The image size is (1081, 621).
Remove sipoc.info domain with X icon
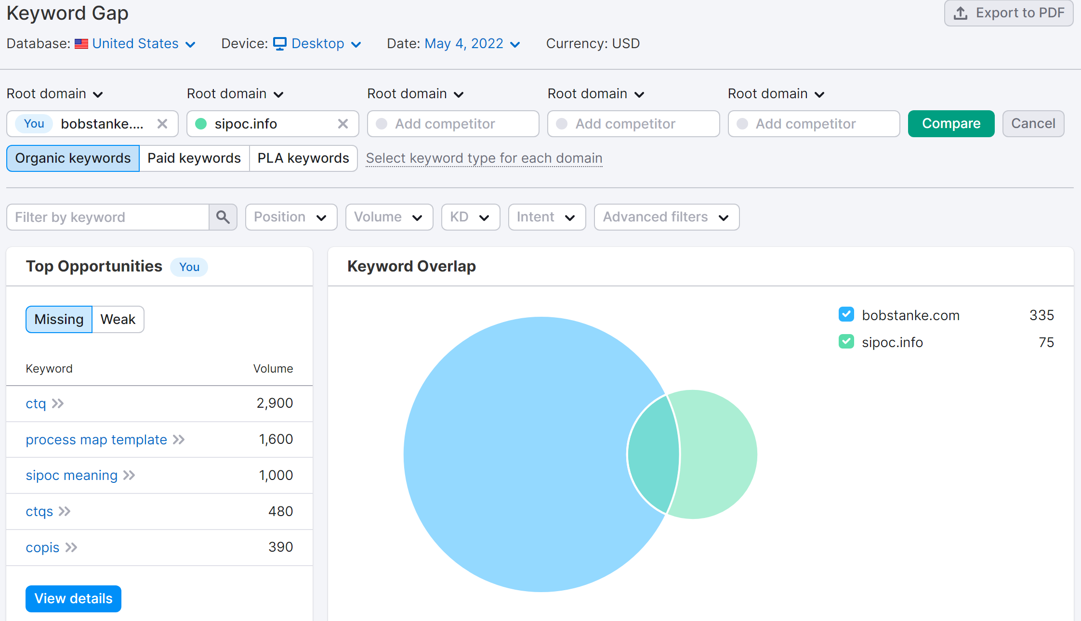point(343,124)
